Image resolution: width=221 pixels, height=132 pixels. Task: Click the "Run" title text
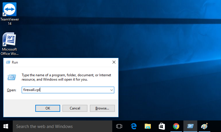(x=15, y=62)
